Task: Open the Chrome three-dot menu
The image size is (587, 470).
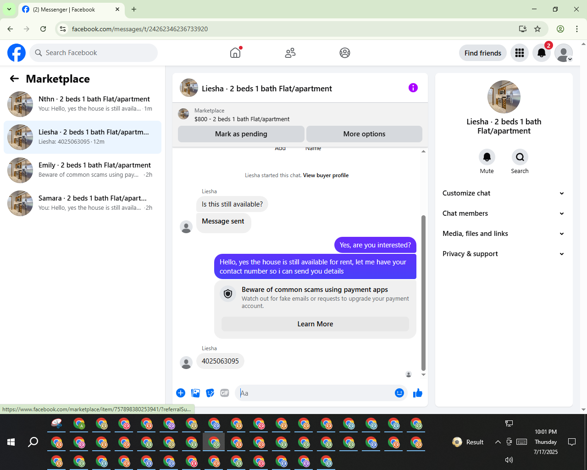Action: pos(577,29)
